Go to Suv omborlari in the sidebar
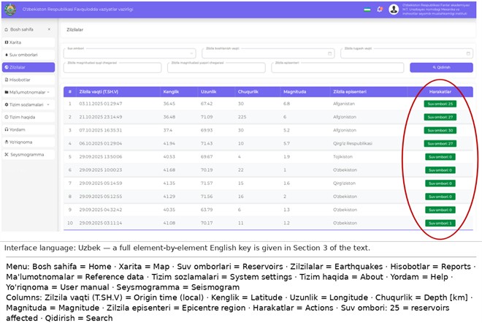The width and height of the screenshot is (482, 323). click(28, 55)
